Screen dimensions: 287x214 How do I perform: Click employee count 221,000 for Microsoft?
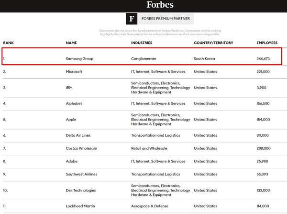click(263, 71)
